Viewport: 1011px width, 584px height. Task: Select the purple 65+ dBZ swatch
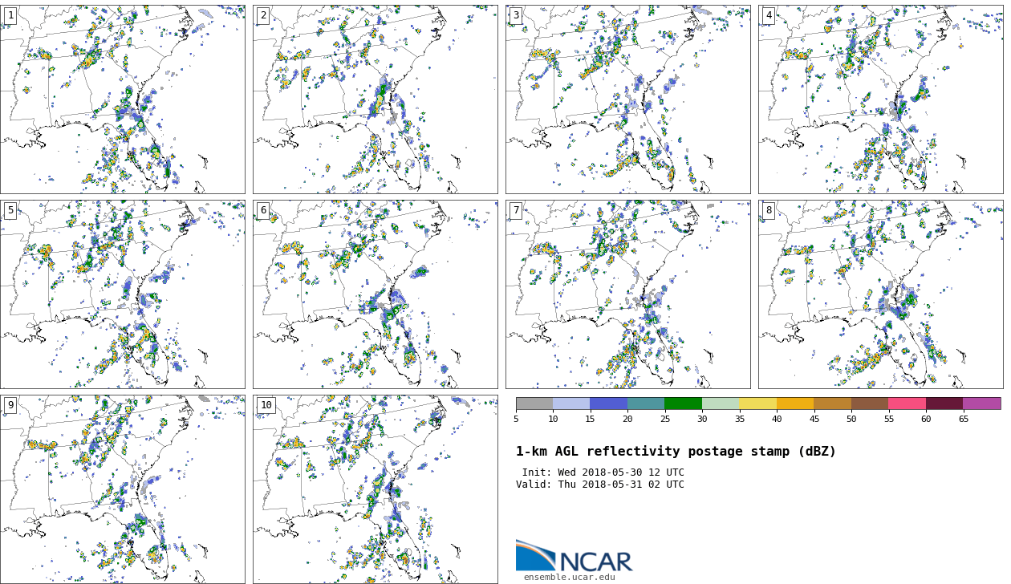[x=982, y=404]
